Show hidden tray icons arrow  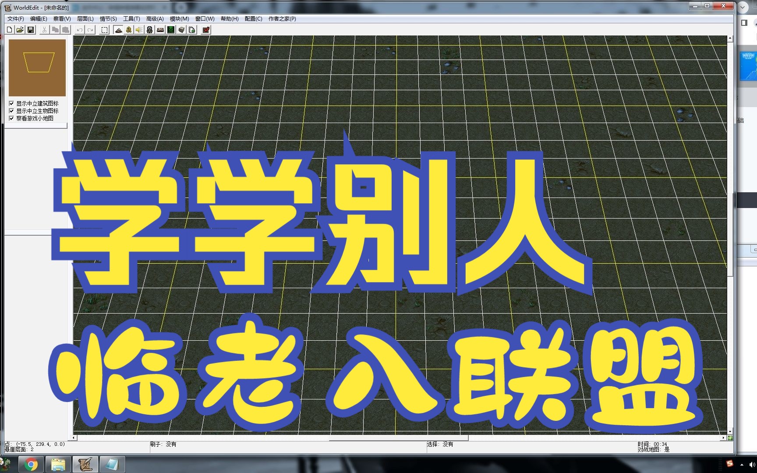742,464
